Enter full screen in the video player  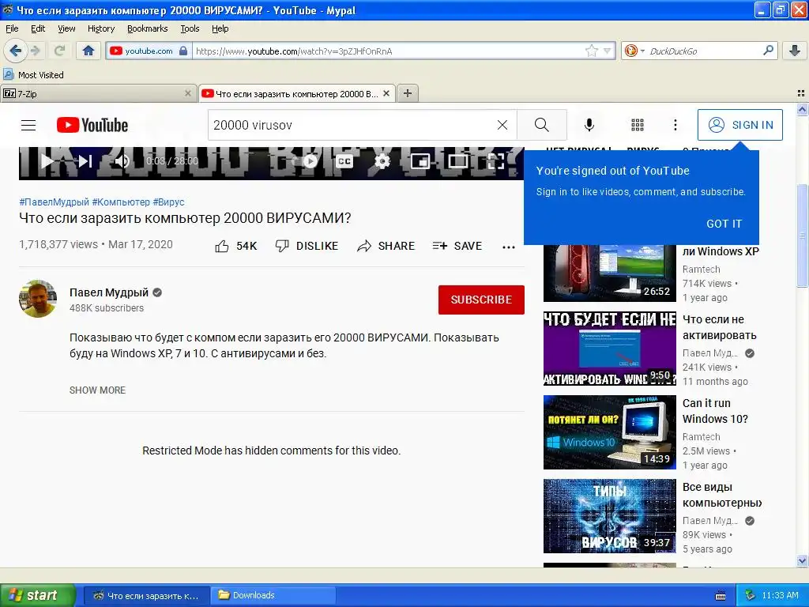pos(496,161)
